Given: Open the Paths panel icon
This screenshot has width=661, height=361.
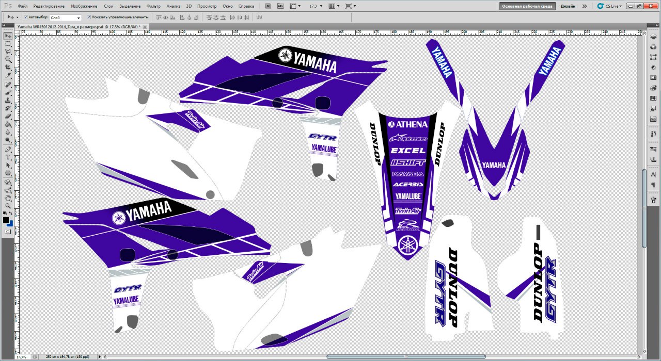Looking at the screenshot, I should [x=653, y=56].
